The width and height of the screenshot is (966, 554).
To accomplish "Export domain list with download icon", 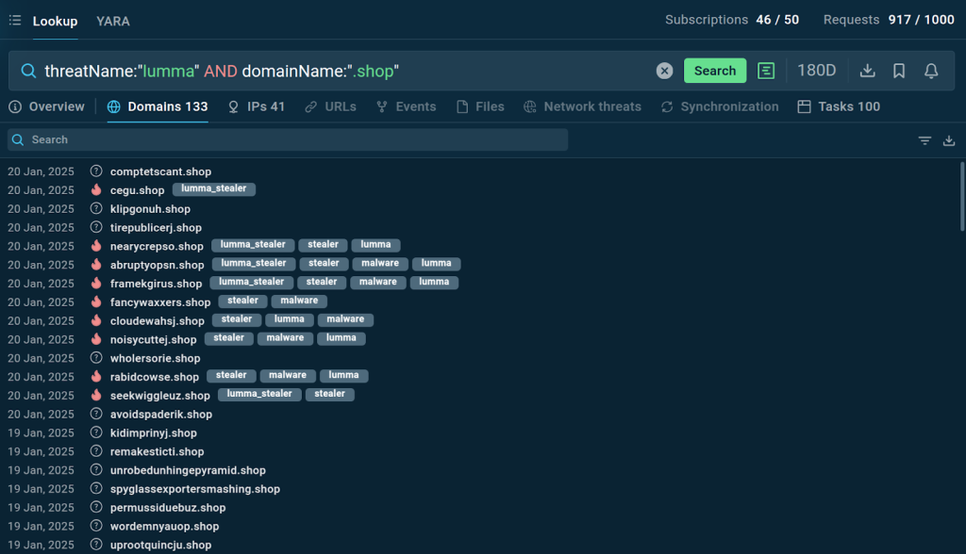I will point(949,140).
